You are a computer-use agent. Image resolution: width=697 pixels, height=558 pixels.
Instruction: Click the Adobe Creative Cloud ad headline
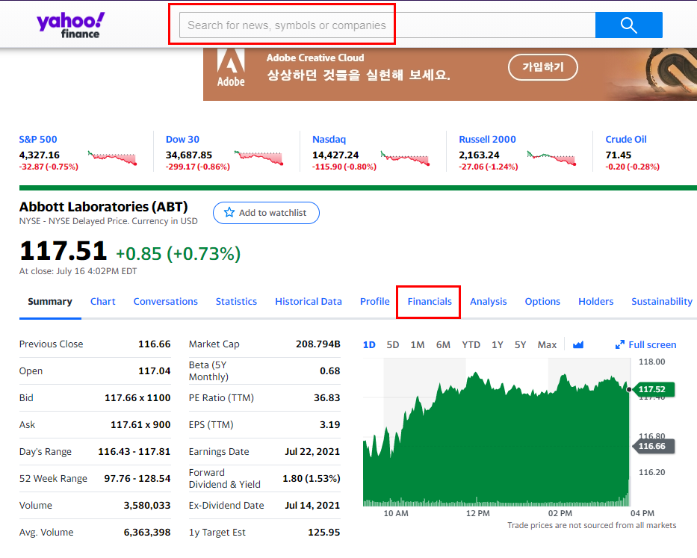click(x=315, y=58)
